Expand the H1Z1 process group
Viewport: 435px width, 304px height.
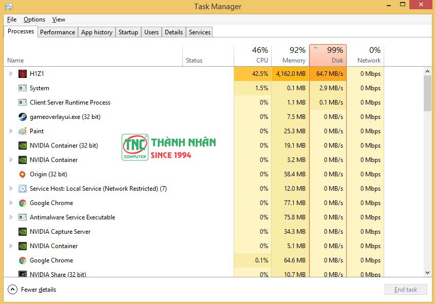11,74
